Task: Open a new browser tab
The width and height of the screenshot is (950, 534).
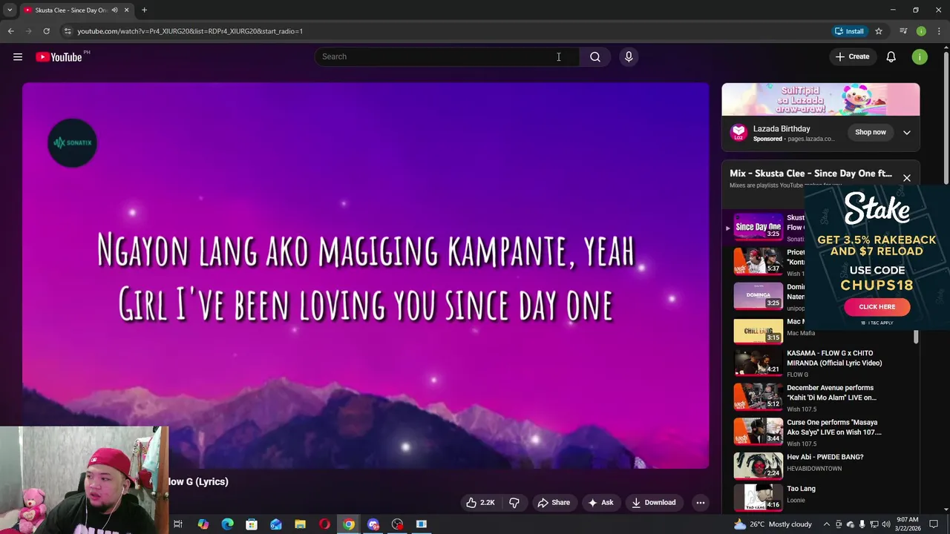Action: click(144, 10)
